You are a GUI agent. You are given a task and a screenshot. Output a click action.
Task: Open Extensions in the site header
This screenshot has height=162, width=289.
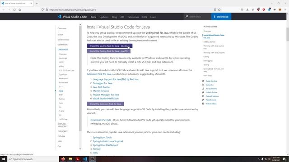tap(133, 17)
